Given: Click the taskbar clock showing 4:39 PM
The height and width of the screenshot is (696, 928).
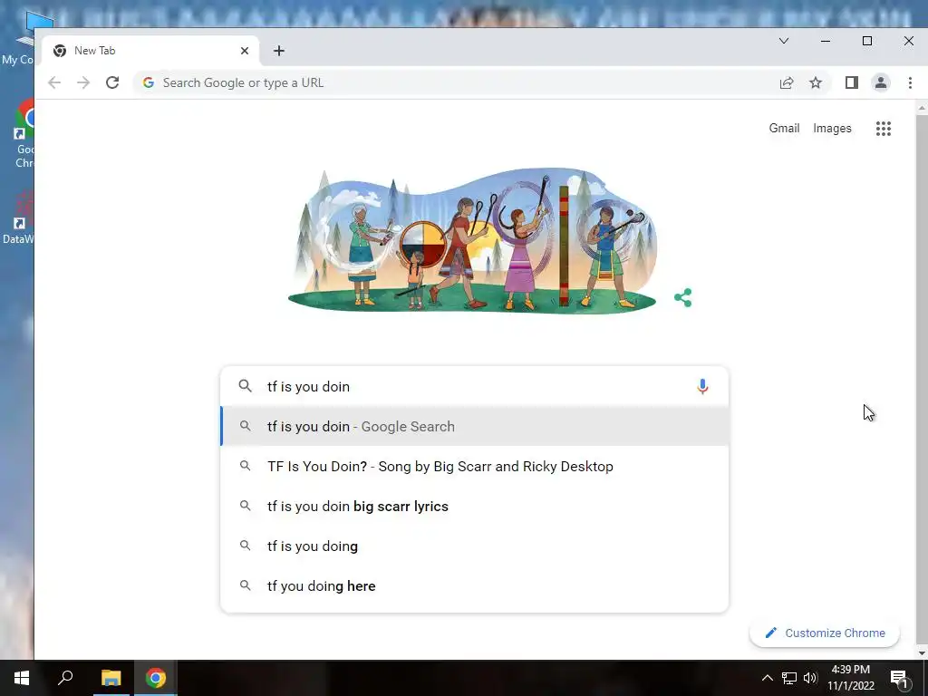Looking at the screenshot, I should tap(850, 678).
